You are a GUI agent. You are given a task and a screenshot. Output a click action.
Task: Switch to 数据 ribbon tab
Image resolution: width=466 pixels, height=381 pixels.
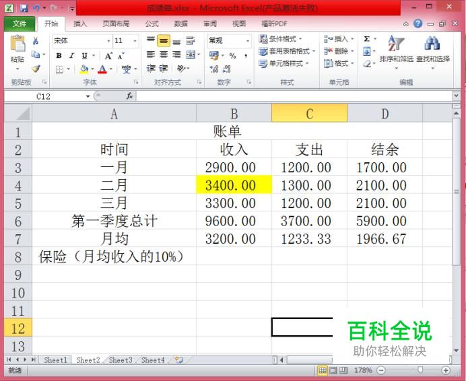180,24
